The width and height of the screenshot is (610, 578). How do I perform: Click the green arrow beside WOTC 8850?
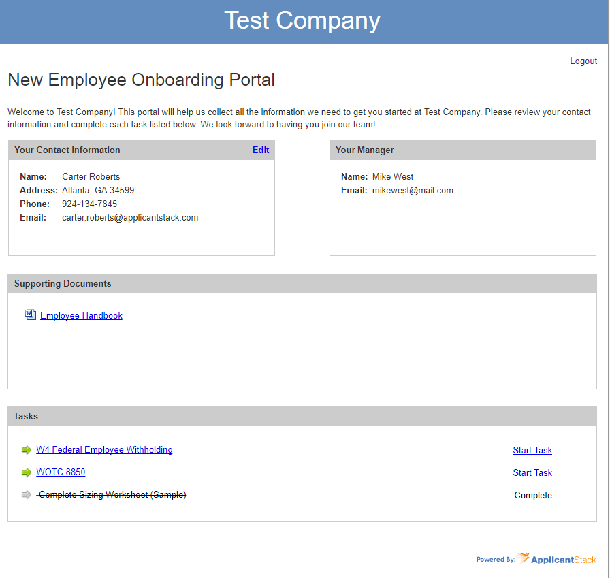[25, 472]
